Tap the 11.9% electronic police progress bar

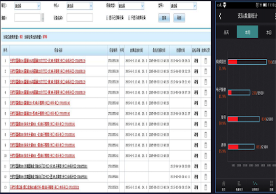pyautogui.click(x=239, y=92)
